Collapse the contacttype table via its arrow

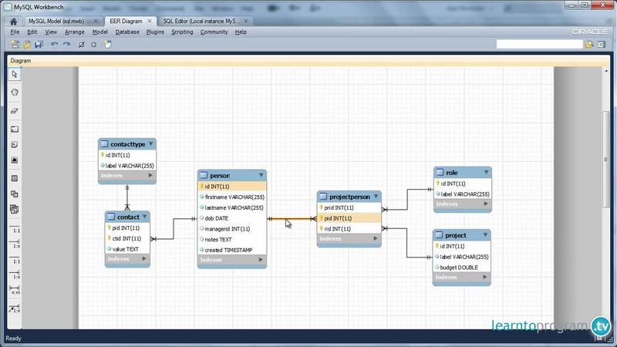click(x=150, y=144)
